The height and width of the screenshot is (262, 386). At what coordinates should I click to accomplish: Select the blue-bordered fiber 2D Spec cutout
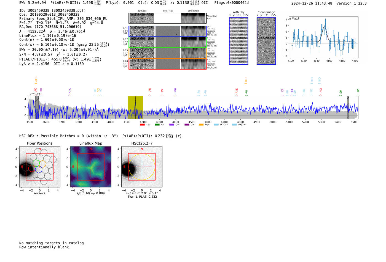pyautogui.click(x=142, y=31)
